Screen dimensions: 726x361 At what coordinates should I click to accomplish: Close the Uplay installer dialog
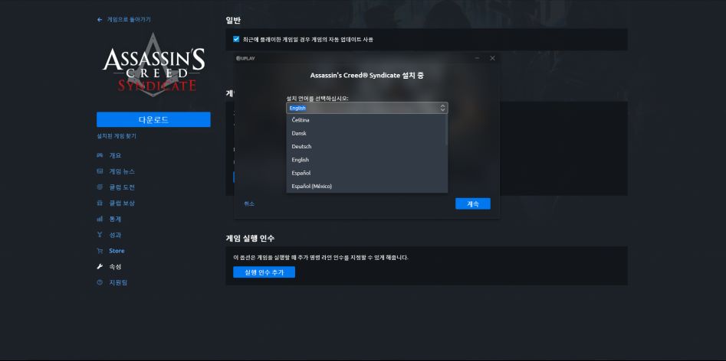pyautogui.click(x=492, y=58)
